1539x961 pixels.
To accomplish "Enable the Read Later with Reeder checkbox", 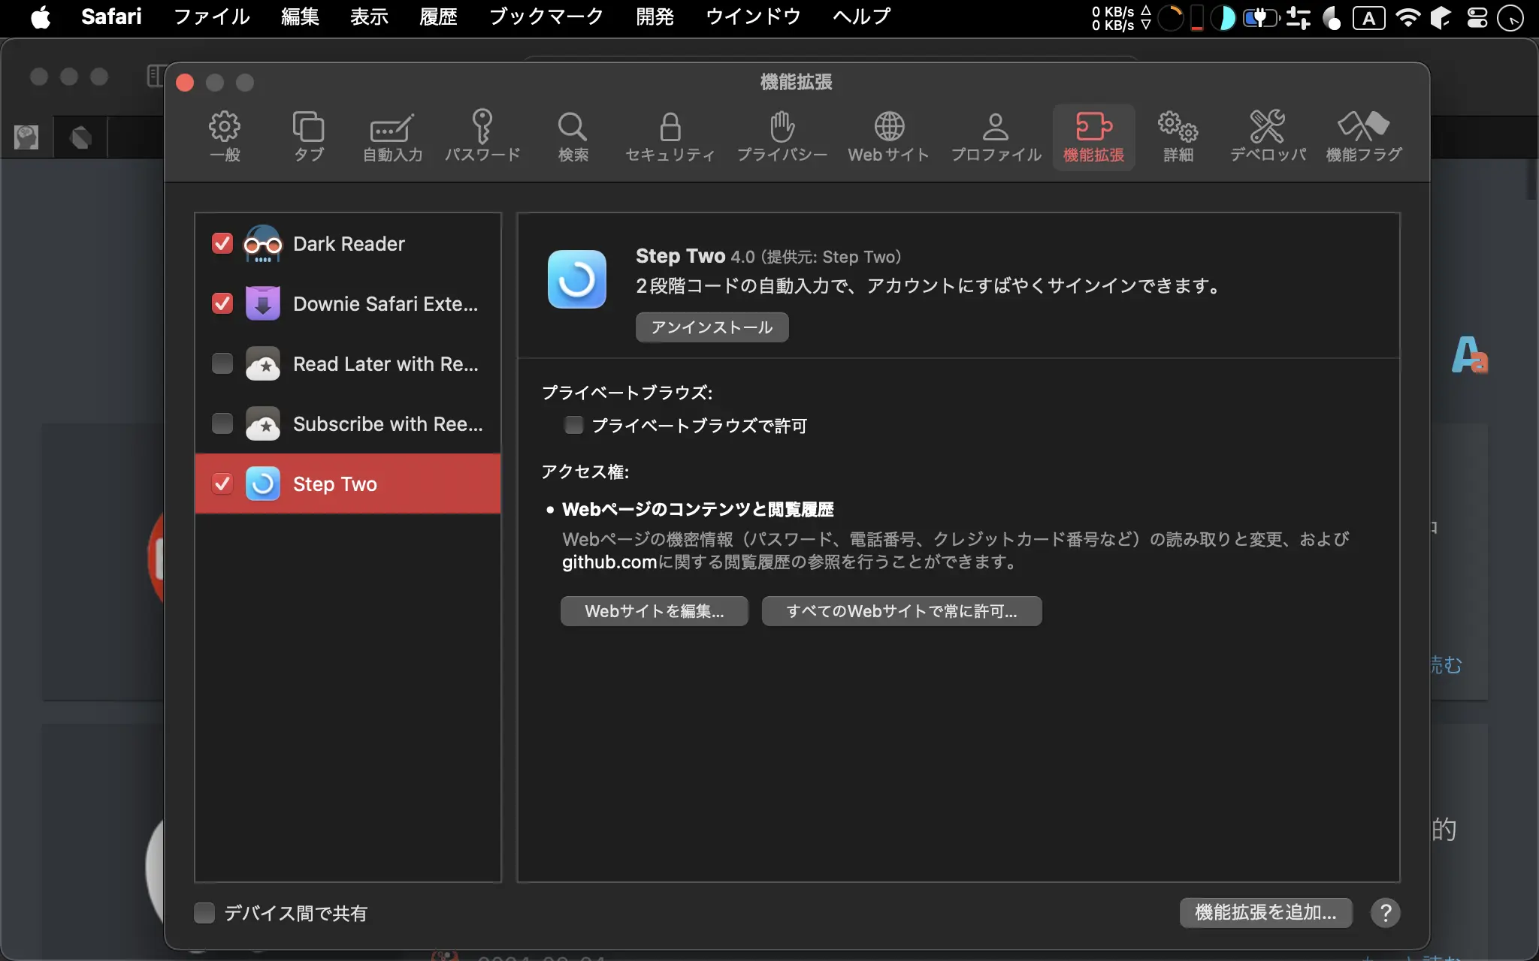I will click(x=222, y=363).
